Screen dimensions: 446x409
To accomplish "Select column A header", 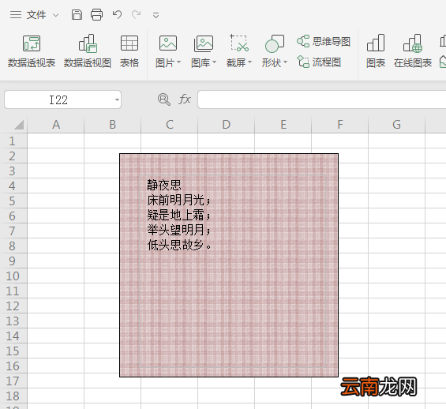I will [56, 125].
